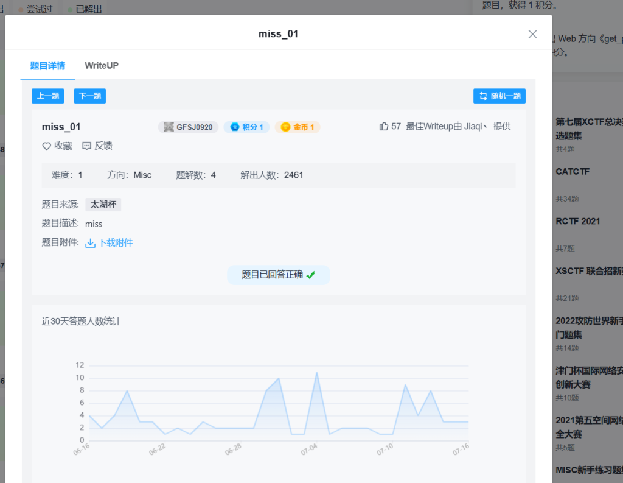Open the Jiaqi writeup author link
The height and width of the screenshot is (483, 623).
pyautogui.click(x=476, y=127)
